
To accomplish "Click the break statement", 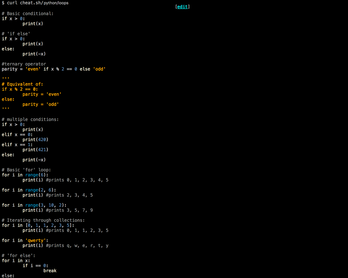I will click(50, 271).
